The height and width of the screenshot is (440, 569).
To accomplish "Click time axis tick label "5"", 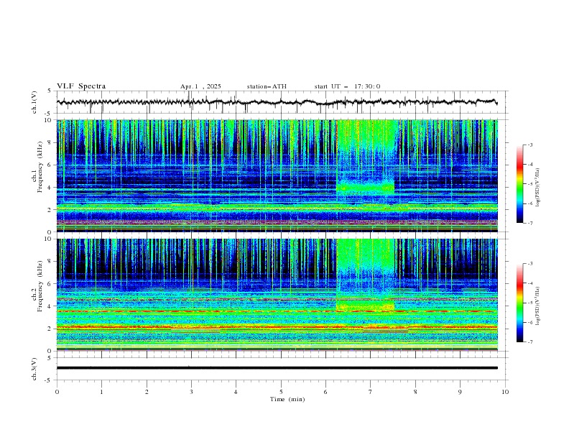I will point(281,392).
